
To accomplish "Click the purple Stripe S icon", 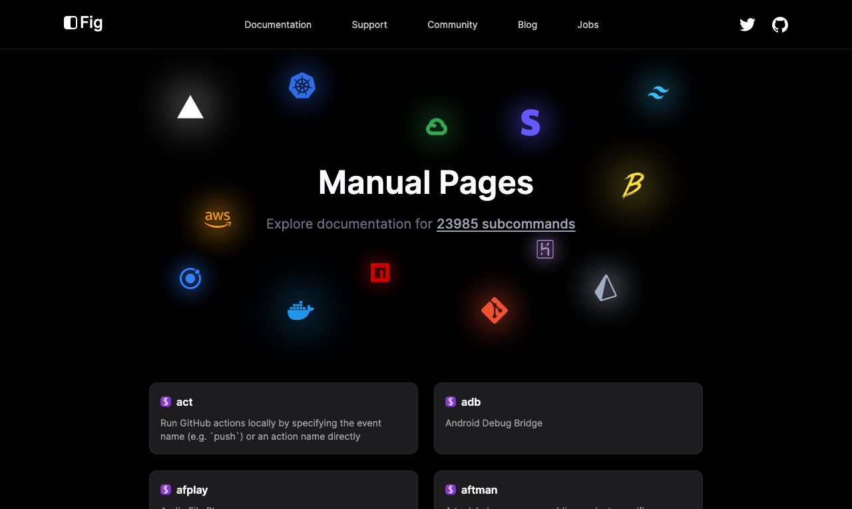I will pyautogui.click(x=531, y=123).
